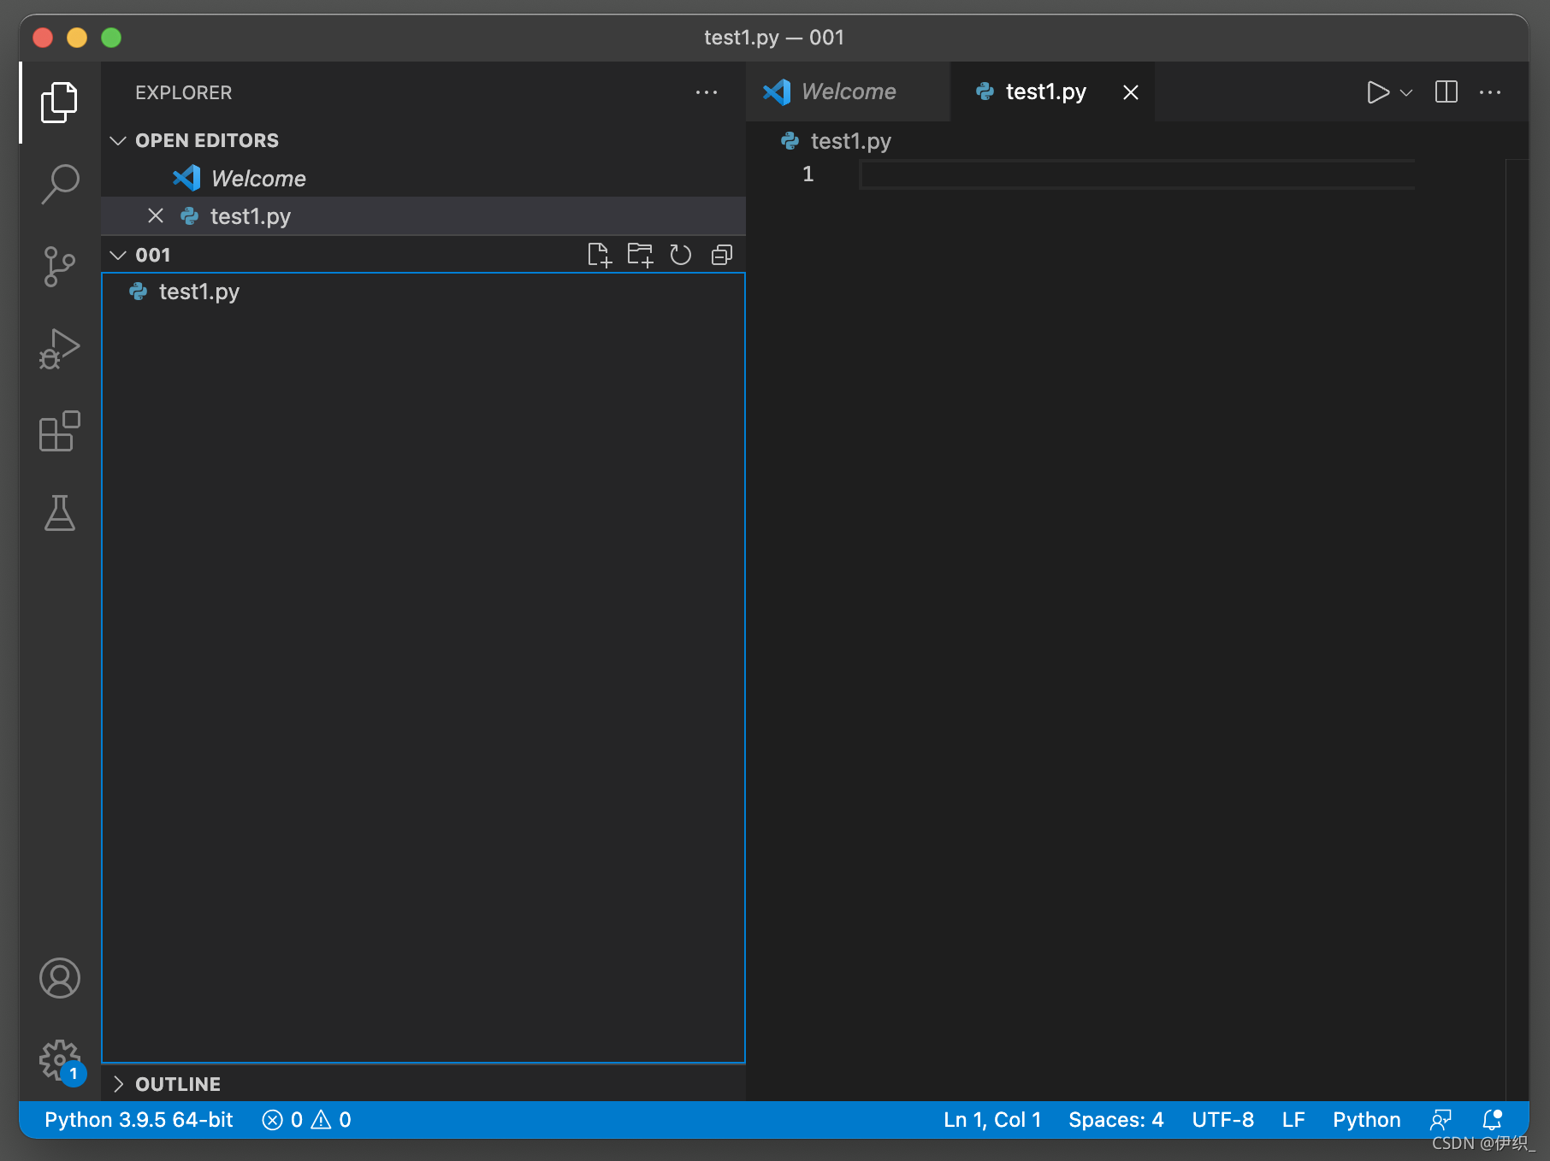Open the run options dropdown arrow

(x=1406, y=92)
